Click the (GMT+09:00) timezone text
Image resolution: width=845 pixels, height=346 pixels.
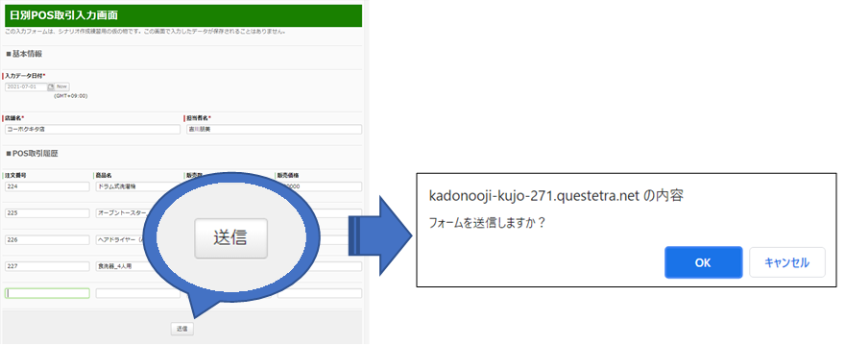71,96
